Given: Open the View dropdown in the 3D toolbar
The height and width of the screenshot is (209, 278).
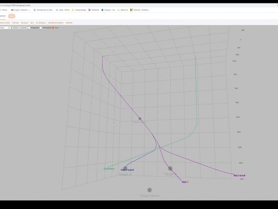Looking at the screenshot, I should (5, 28).
